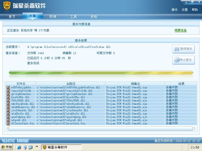
Task: Open the 操作 menu
Action: click(174, 10)
